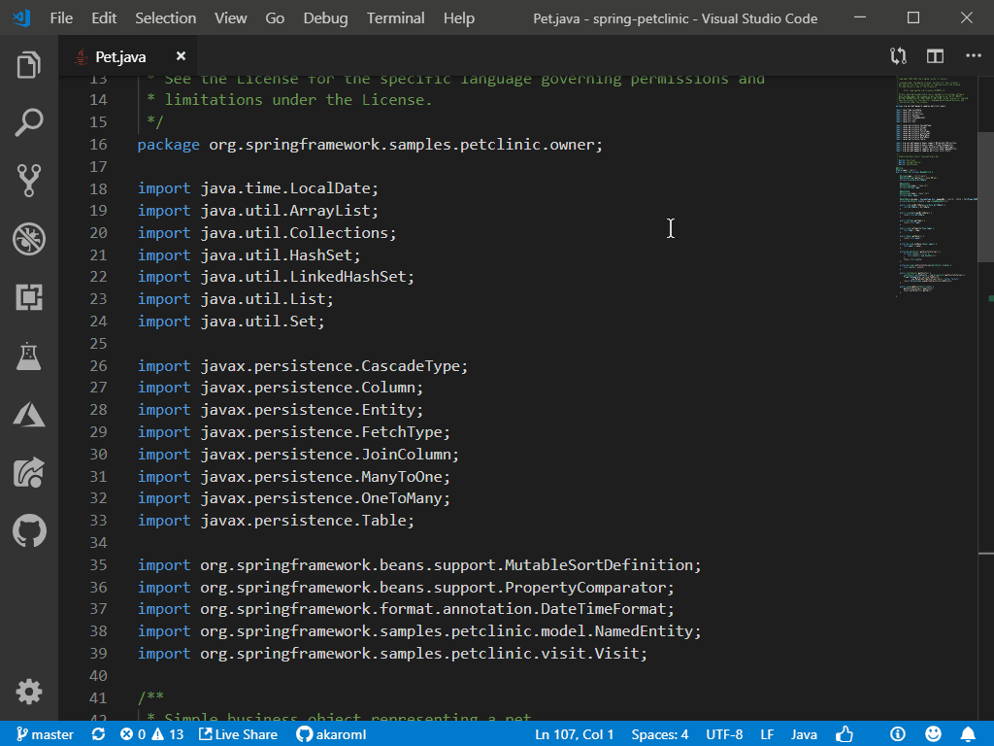Open the GitHub panel in the sidebar

click(29, 531)
